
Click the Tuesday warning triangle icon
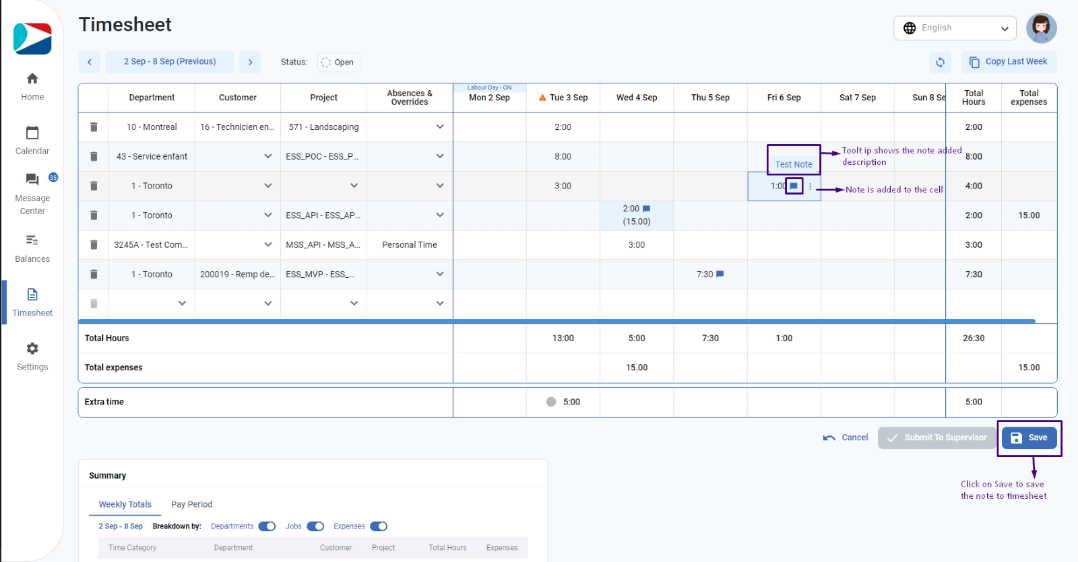pos(542,98)
